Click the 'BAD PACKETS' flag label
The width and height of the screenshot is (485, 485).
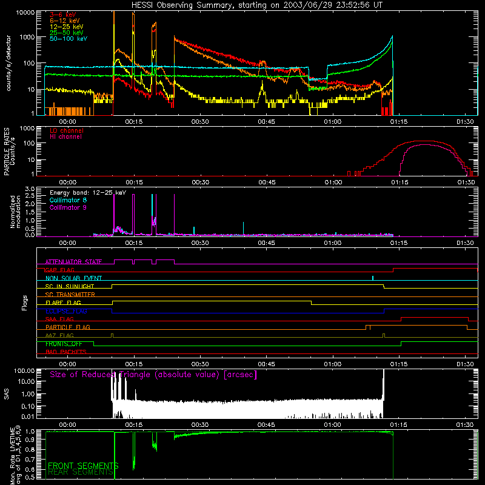tap(66, 352)
